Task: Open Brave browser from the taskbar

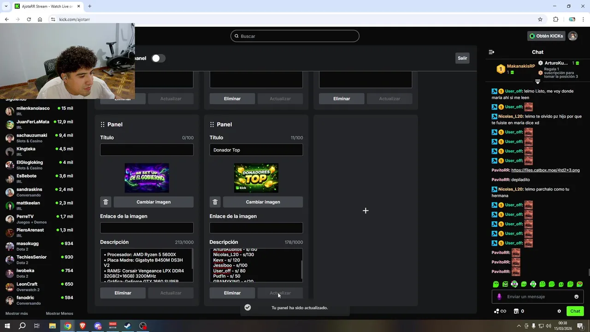Action: point(83,326)
